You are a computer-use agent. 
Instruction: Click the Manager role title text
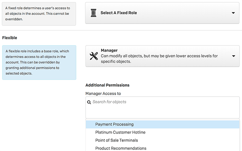pyautogui.click(x=109, y=50)
